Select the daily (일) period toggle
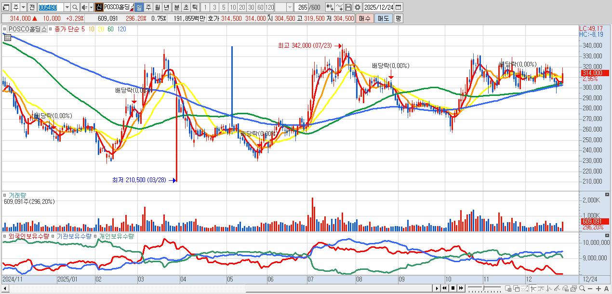The width and height of the screenshot is (612, 294). [x=138, y=7]
